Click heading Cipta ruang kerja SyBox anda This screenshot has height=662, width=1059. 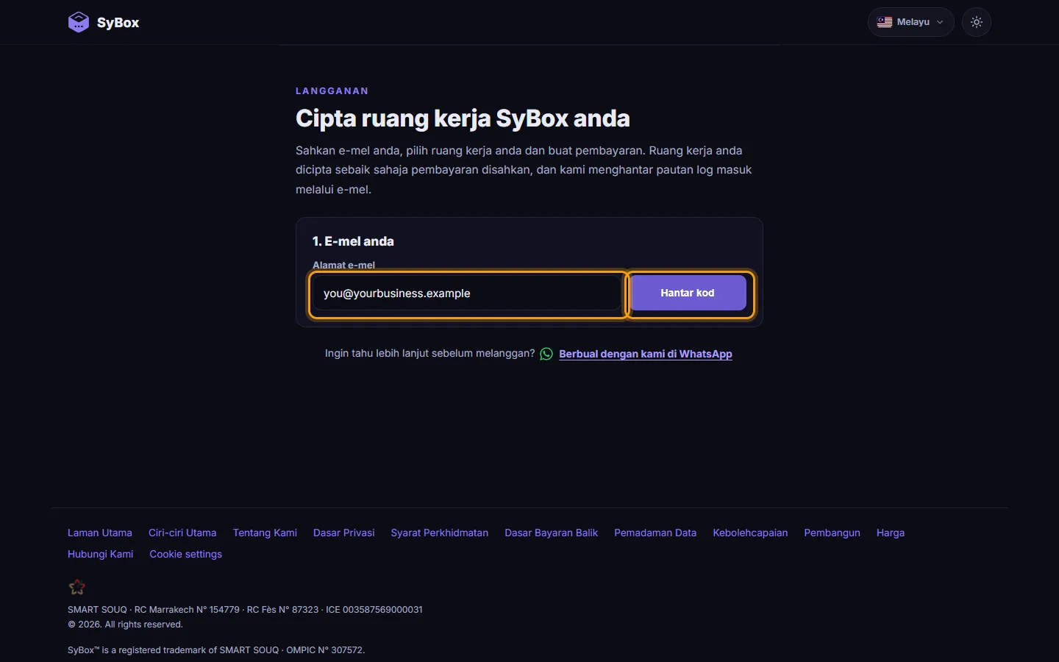coord(463,118)
